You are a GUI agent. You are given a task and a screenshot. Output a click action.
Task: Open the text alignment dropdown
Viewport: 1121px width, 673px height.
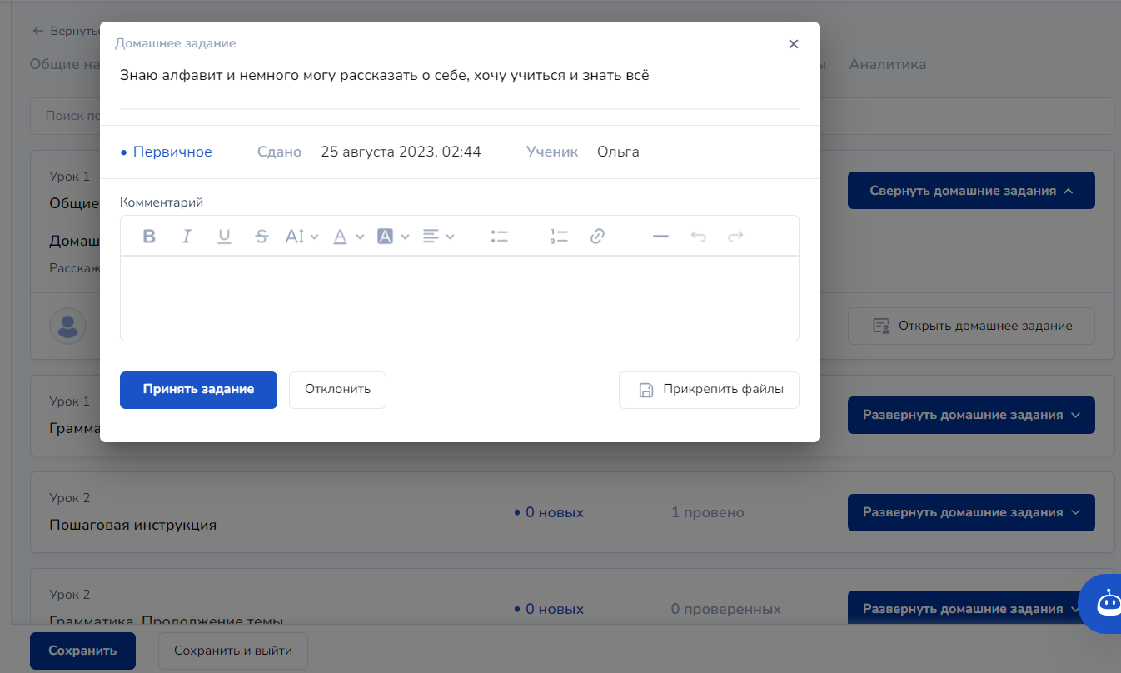coord(438,237)
